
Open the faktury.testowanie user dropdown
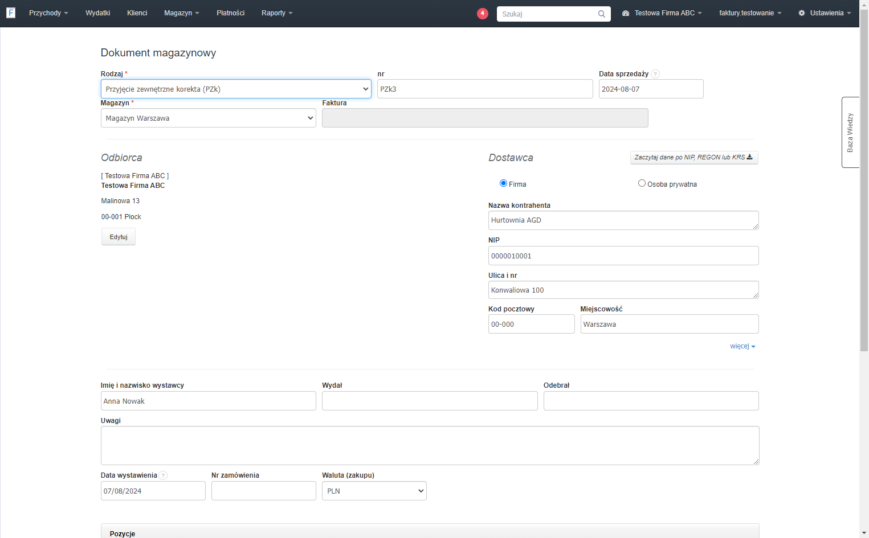click(x=750, y=13)
